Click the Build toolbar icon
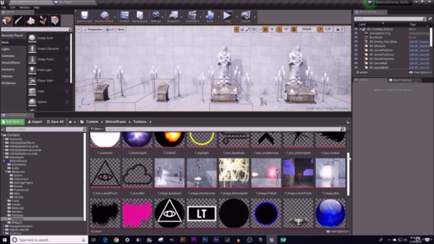This screenshot has height=244, width=434. (x=210, y=17)
